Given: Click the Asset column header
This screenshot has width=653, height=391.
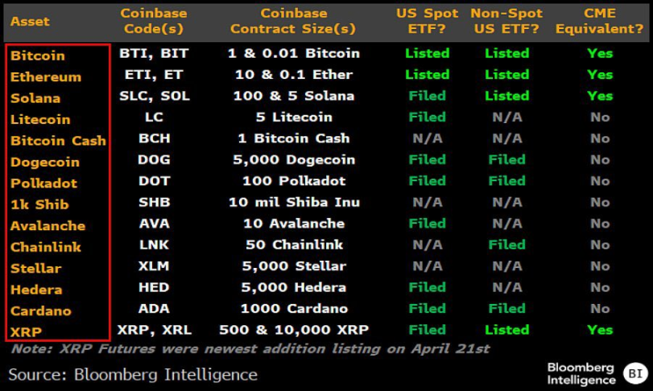Looking at the screenshot, I should tap(31, 22).
